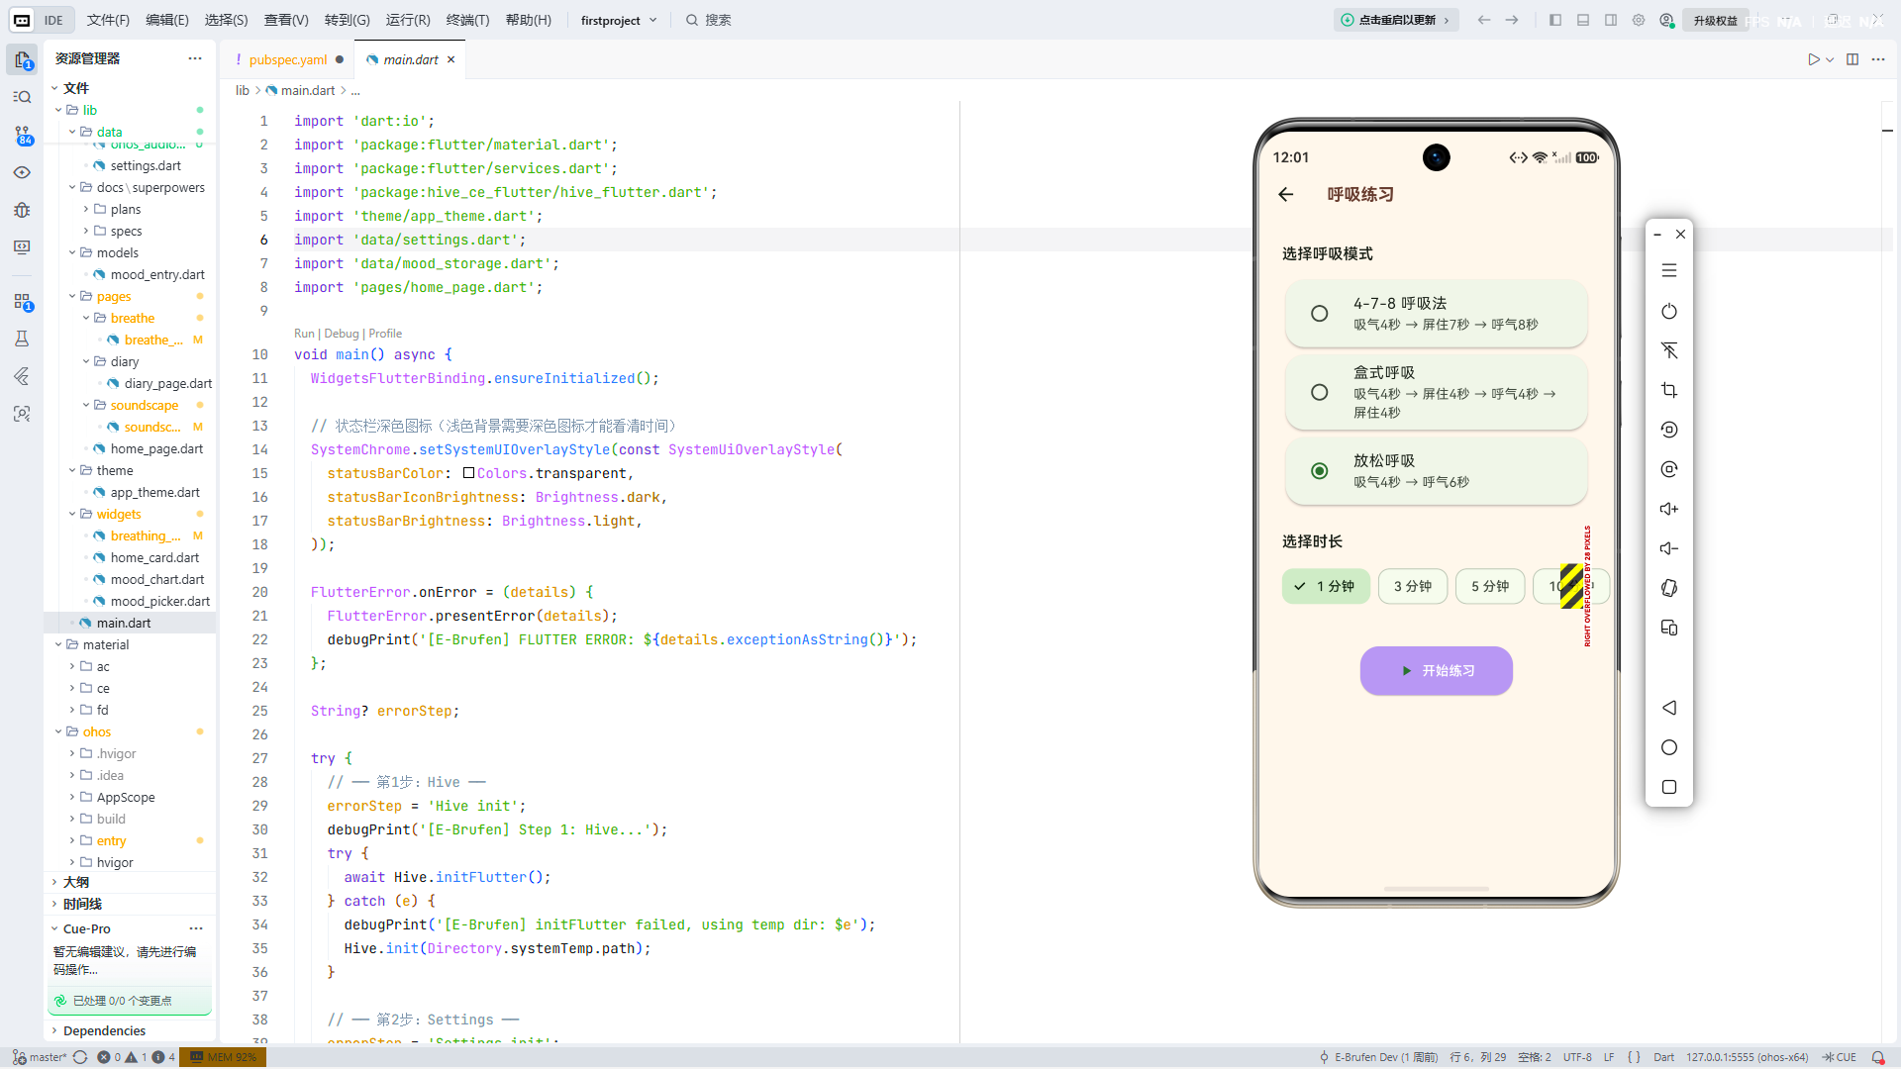
Task: Choose the 1 分钟 duration chip
Action: point(1326,586)
